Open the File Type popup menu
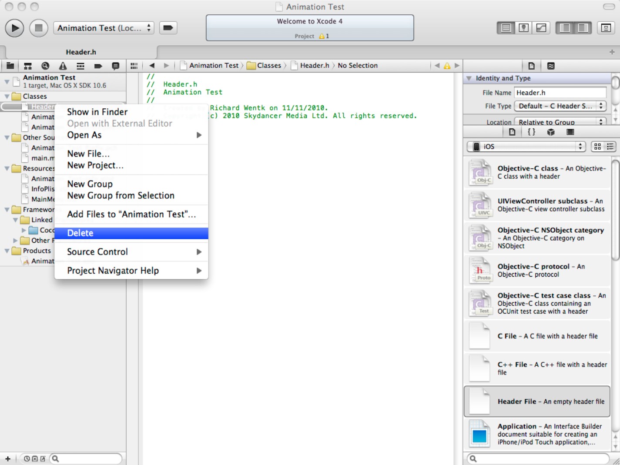This screenshot has width=620, height=465. coord(560,106)
